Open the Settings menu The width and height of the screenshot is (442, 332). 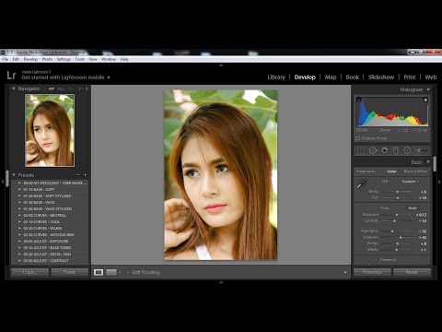coord(64,59)
